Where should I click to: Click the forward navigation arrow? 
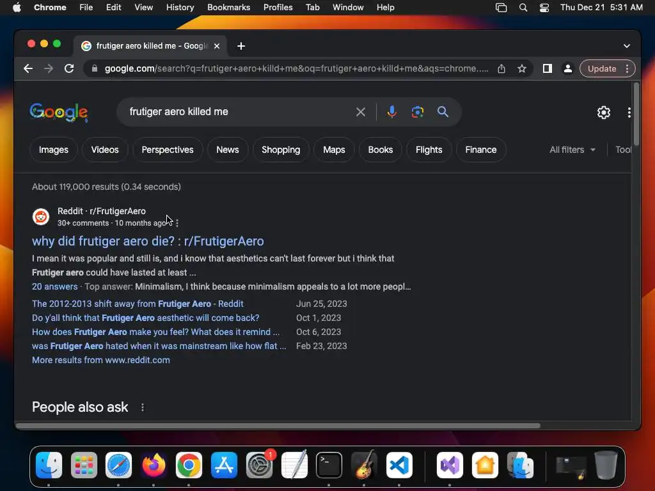point(49,68)
